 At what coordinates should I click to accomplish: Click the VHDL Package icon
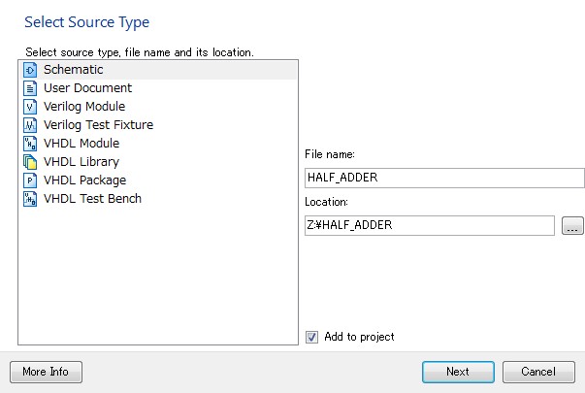click(x=30, y=180)
